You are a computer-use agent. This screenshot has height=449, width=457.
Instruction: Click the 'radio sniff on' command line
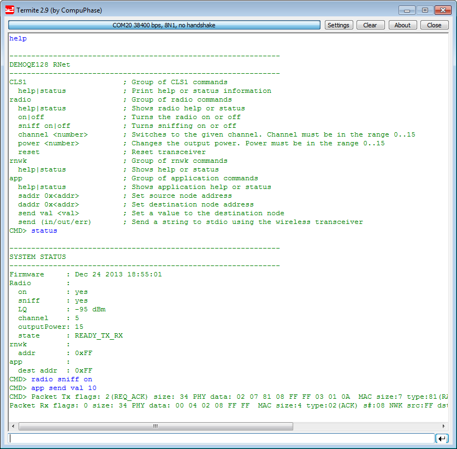62,379
